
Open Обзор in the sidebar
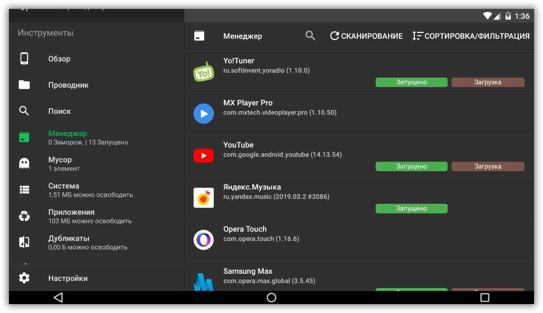coord(59,59)
